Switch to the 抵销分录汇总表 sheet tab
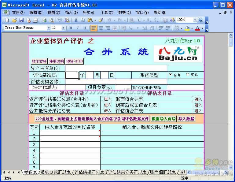 (56, 172)
